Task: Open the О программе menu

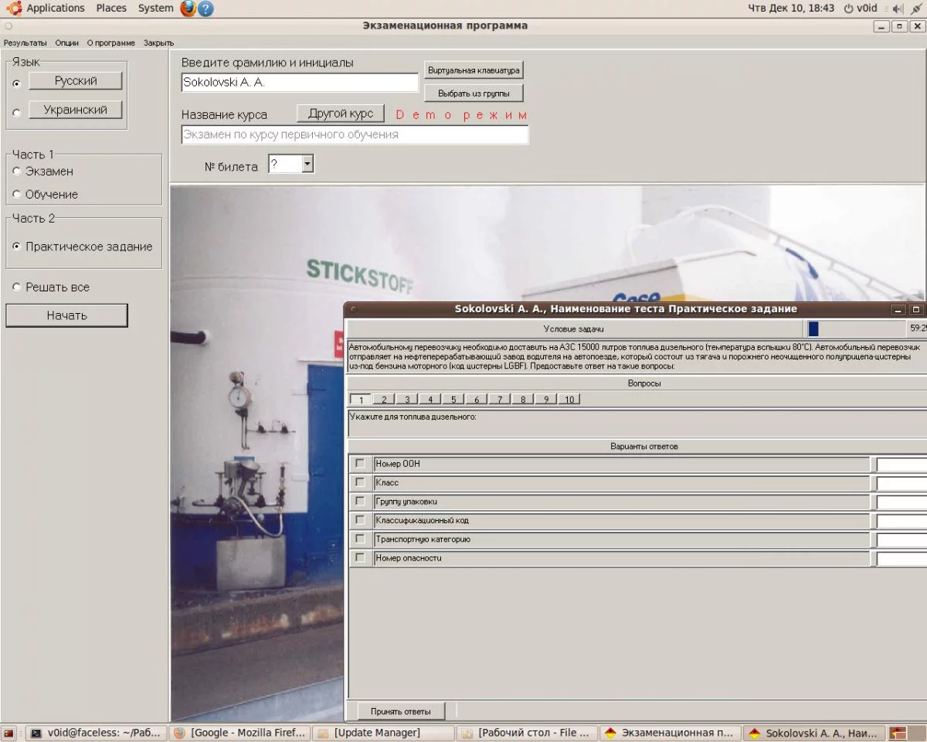Action: 111,43
